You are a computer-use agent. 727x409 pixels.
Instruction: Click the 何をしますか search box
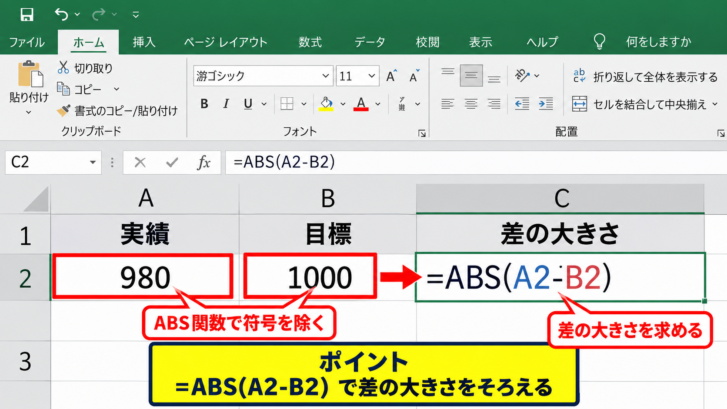coord(658,42)
